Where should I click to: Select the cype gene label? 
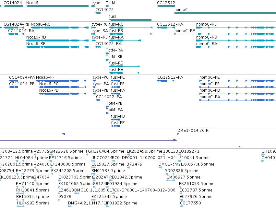pos(96,3)
